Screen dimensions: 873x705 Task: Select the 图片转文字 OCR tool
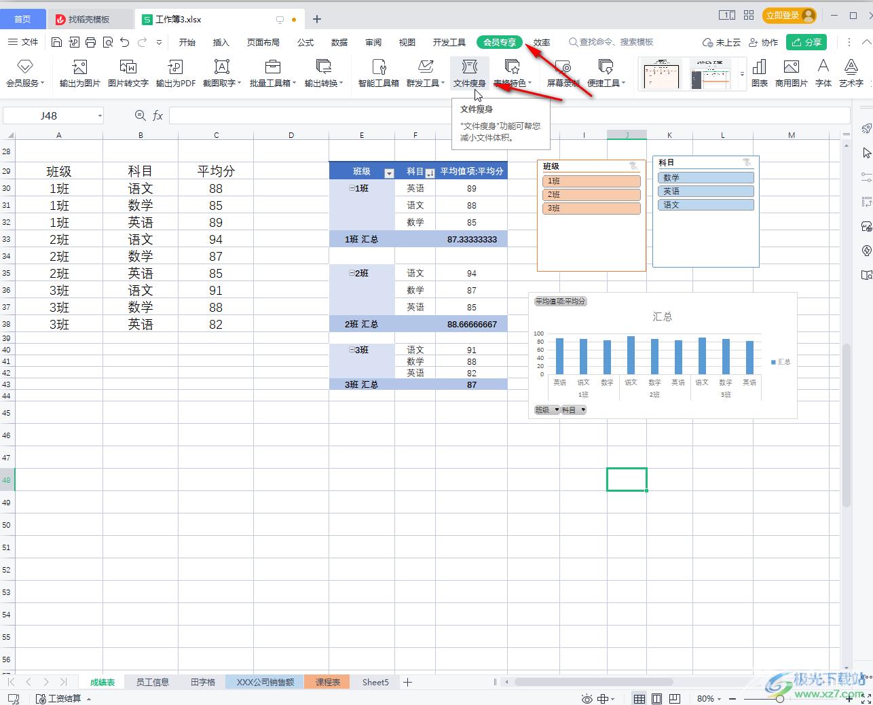[128, 73]
